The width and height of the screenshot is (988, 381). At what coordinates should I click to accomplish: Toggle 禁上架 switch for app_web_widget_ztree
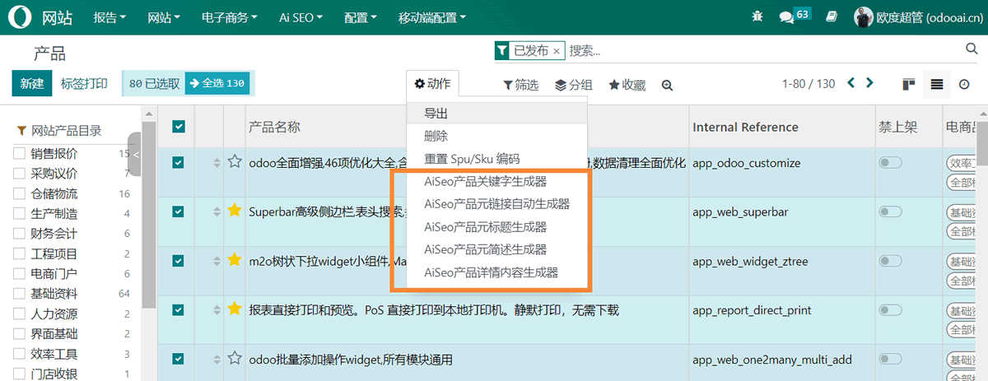point(891,261)
